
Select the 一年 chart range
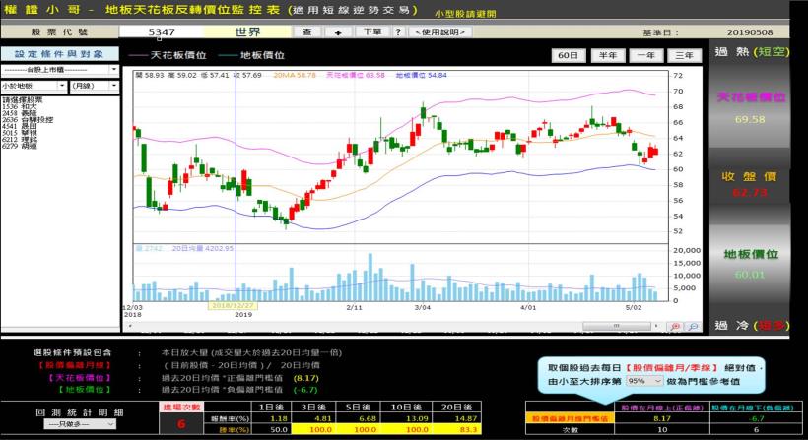point(646,55)
